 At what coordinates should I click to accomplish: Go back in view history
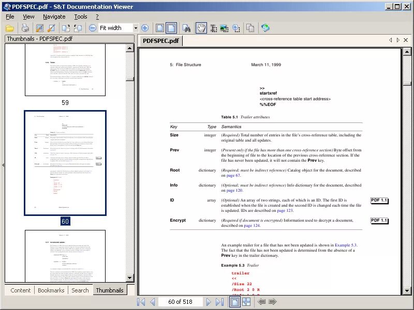tap(261, 301)
